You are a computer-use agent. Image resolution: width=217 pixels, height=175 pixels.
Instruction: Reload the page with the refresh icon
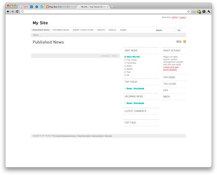pos(17,12)
